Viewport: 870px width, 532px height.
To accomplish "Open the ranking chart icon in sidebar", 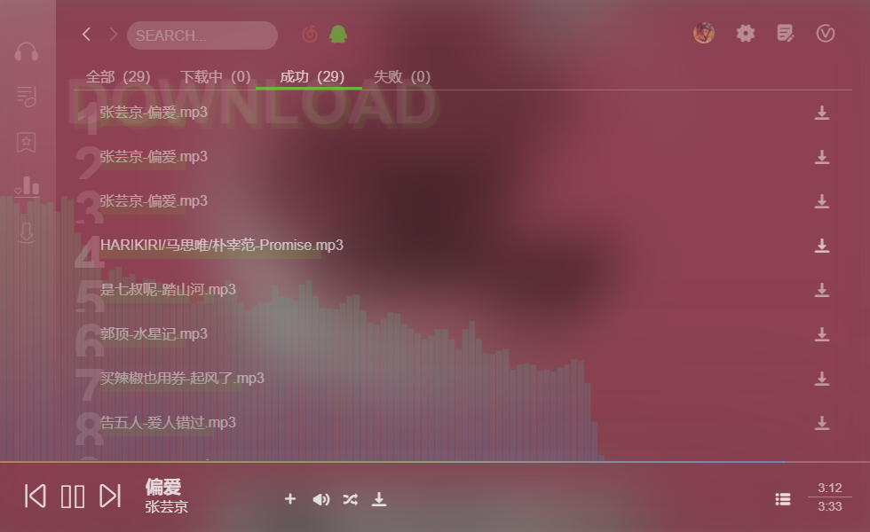I will click(27, 186).
